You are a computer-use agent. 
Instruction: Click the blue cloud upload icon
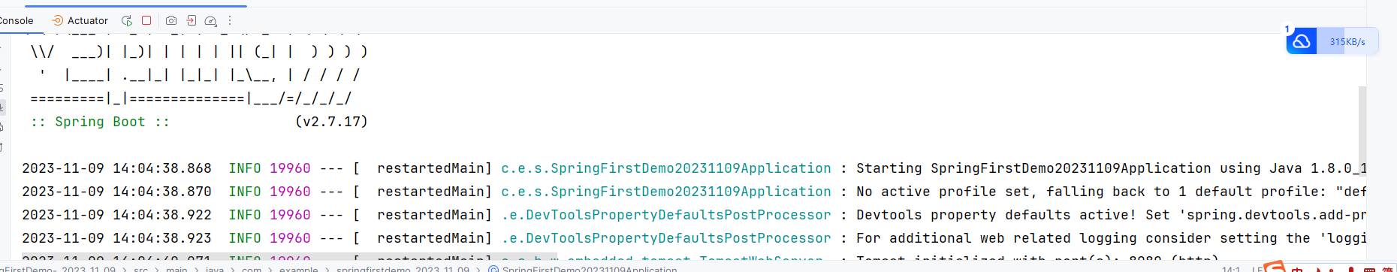coord(1302,41)
